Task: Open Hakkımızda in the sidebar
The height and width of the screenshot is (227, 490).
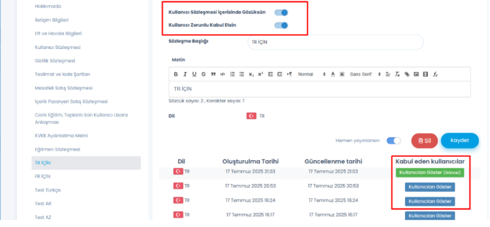Action: click(48, 6)
